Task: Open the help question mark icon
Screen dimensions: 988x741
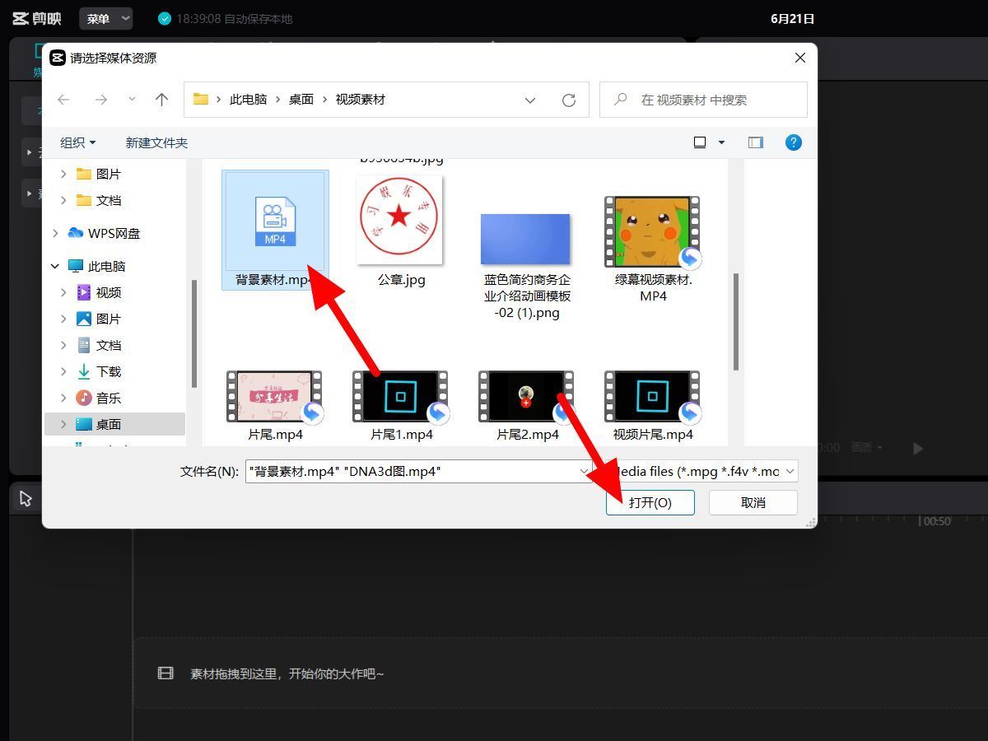Action: coord(793,142)
